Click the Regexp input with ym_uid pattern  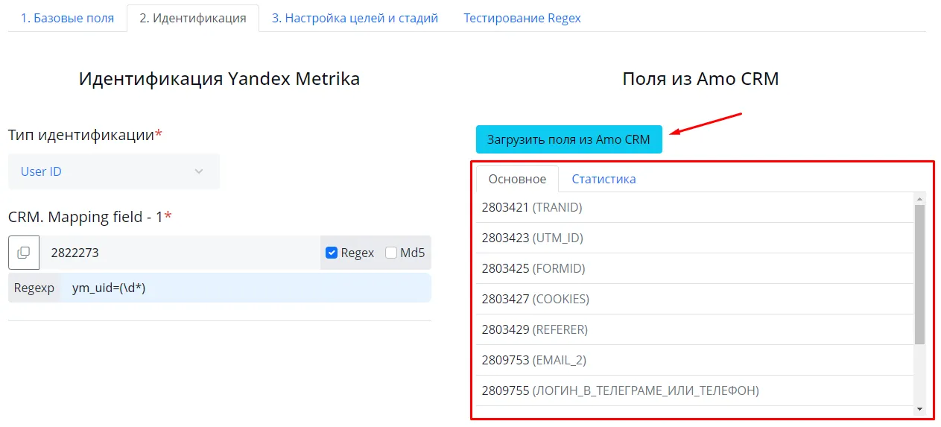245,288
